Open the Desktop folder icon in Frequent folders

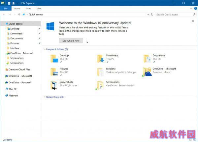click(54, 59)
